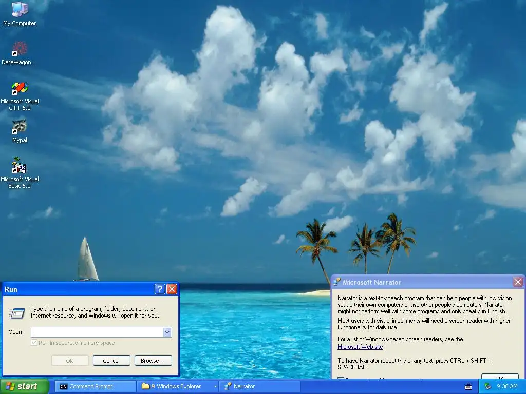Open the Start menu
Screen dimensions: 526x394
tap(25, 386)
